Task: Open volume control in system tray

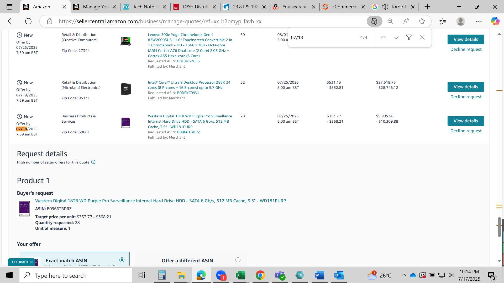Action: click(451, 275)
